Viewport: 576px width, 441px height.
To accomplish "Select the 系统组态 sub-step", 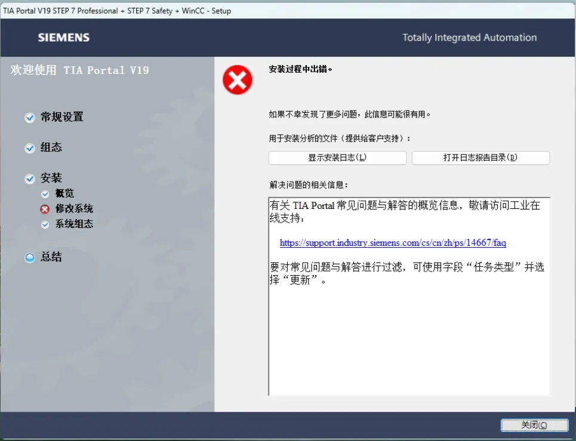I will click(74, 224).
